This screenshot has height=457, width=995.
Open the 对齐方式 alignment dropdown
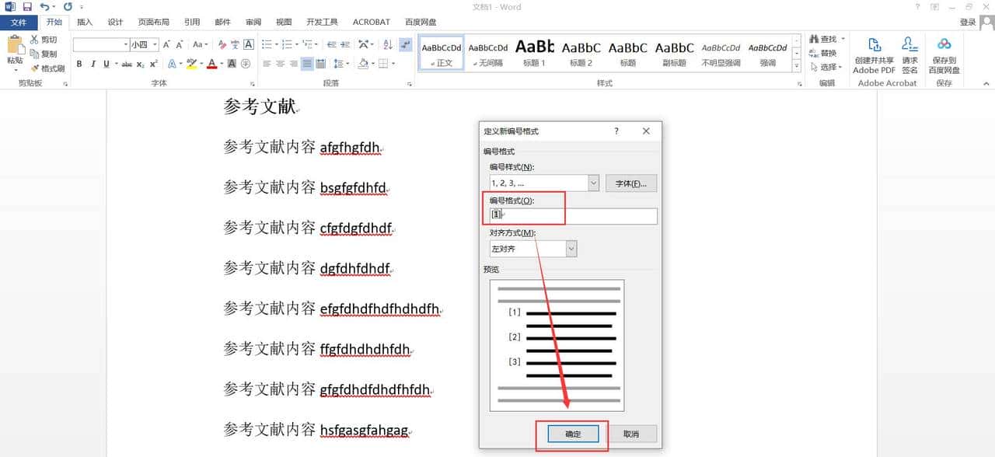click(570, 248)
